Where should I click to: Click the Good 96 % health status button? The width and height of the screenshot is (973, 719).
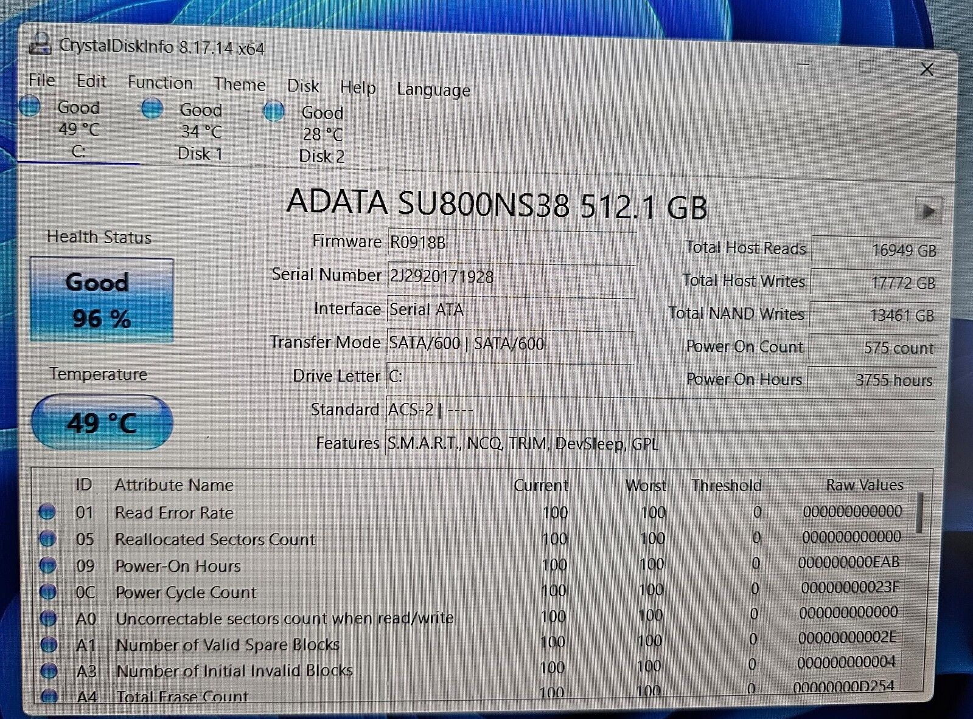[102, 300]
